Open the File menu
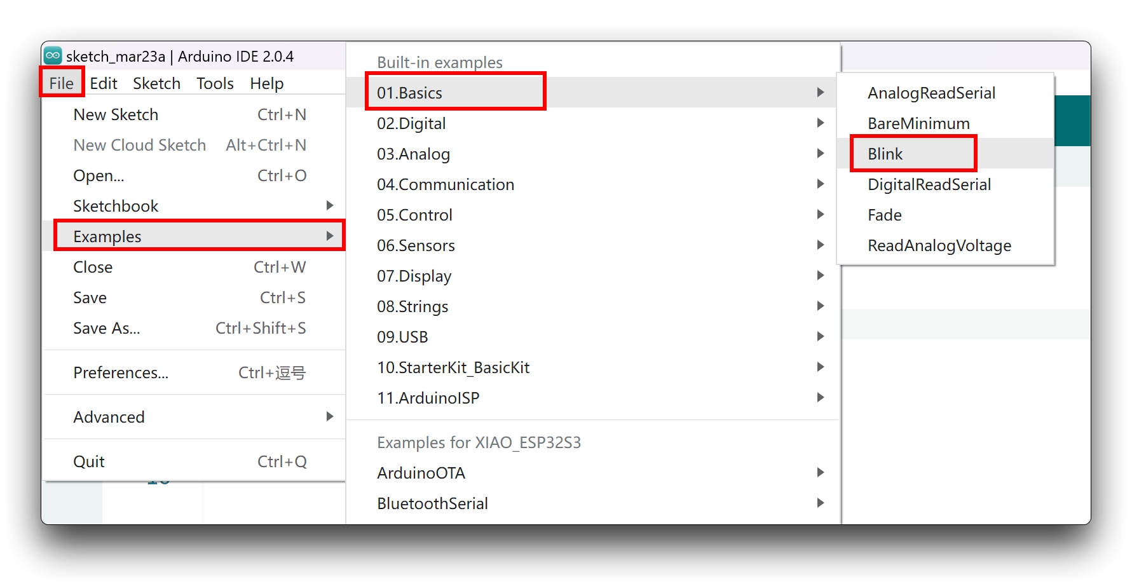This screenshot has width=1132, height=586. pyautogui.click(x=62, y=83)
